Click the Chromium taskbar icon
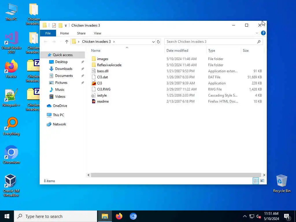296x222 pixels. [x=133, y=216]
